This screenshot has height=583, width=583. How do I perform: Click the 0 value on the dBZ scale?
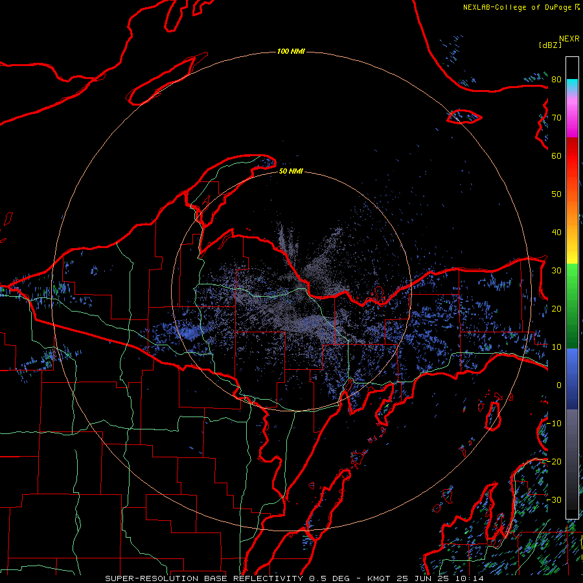click(x=559, y=385)
